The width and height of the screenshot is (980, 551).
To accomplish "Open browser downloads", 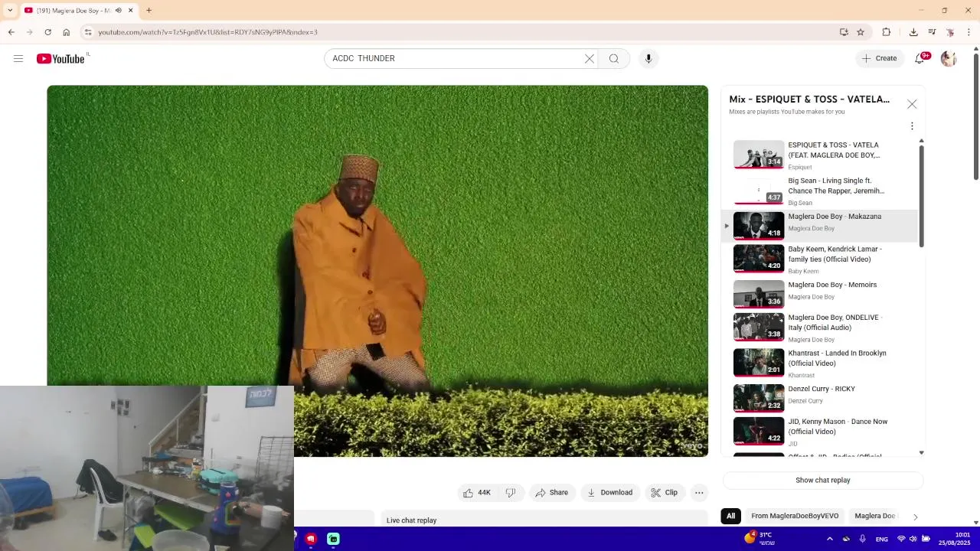I will 913,32.
